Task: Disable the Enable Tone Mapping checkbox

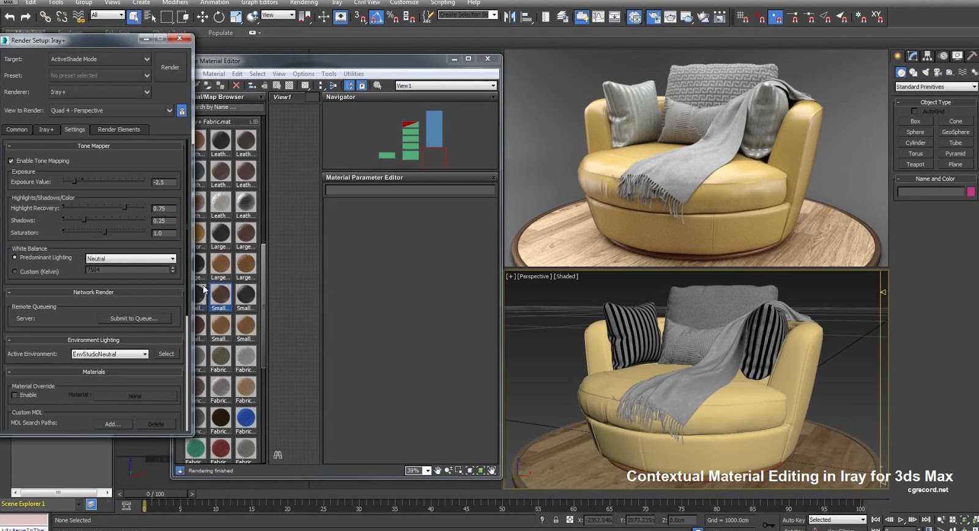Action: [11, 161]
